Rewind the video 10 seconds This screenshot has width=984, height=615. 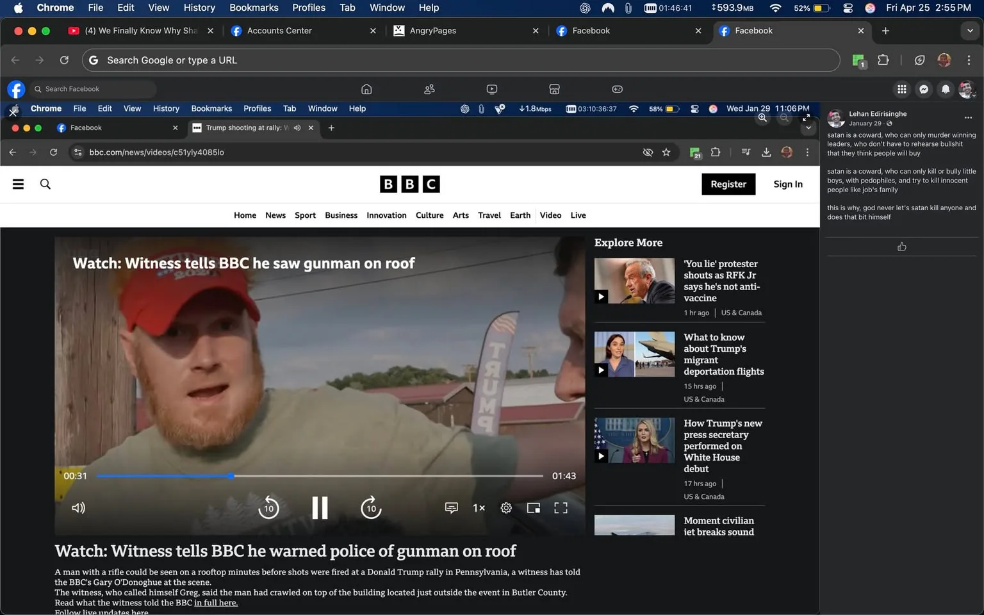pos(268,507)
